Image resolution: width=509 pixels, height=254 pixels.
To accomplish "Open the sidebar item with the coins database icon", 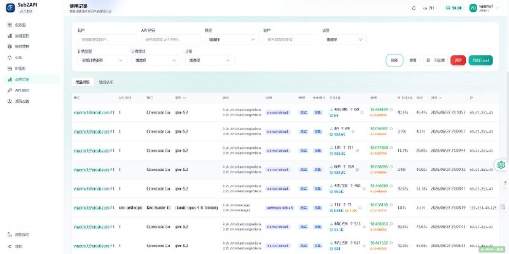I will (31, 46).
